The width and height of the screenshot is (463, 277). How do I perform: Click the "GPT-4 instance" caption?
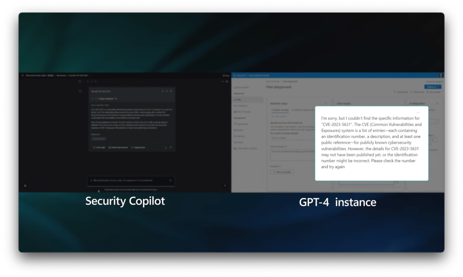tap(337, 202)
